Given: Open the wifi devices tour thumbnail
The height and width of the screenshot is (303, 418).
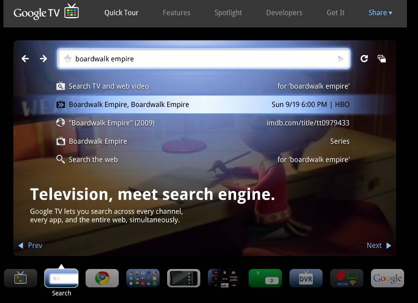Looking at the screenshot, I should (x=347, y=278).
